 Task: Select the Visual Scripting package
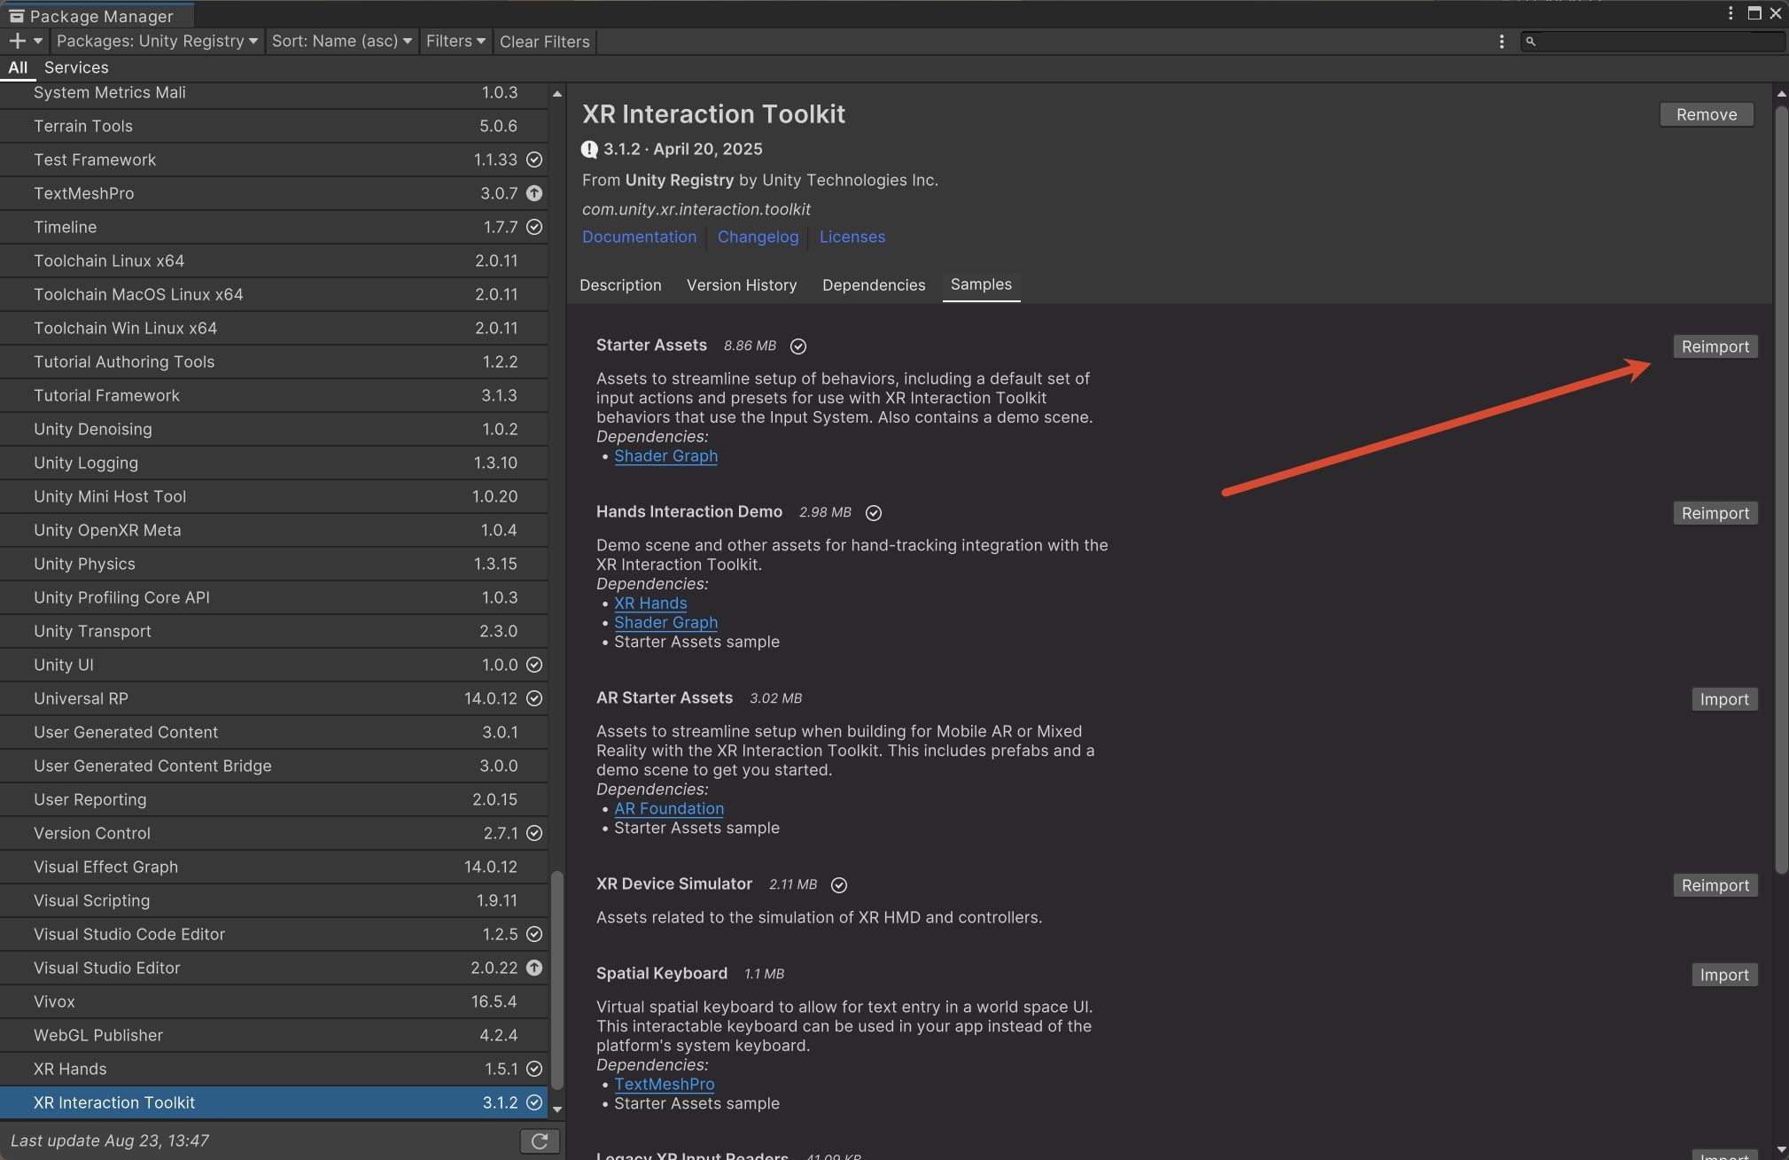(274, 900)
